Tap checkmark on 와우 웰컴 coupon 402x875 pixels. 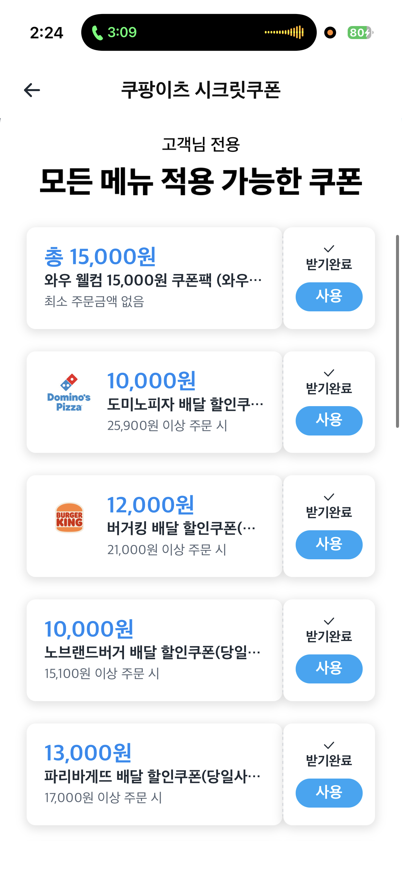click(x=329, y=249)
